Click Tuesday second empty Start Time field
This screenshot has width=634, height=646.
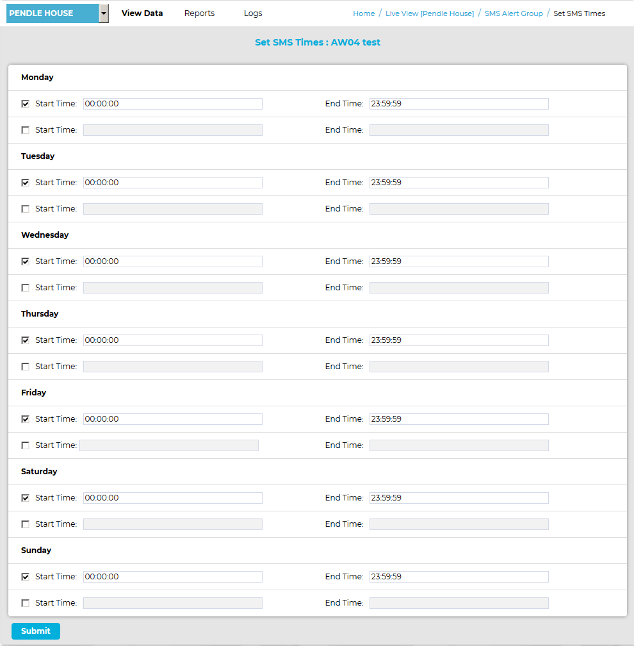[x=173, y=209]
